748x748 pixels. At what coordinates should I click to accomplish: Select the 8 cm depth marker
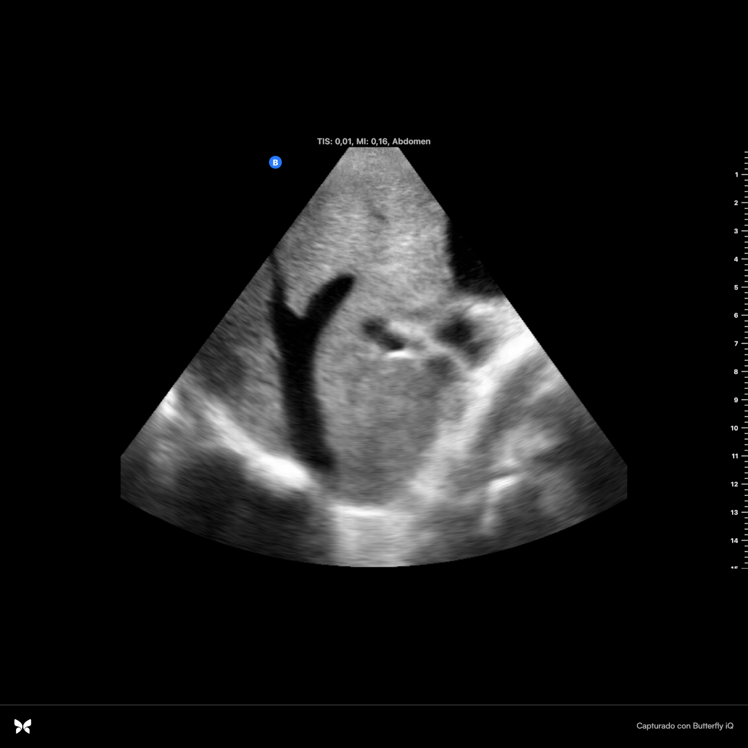coord(736,372)
